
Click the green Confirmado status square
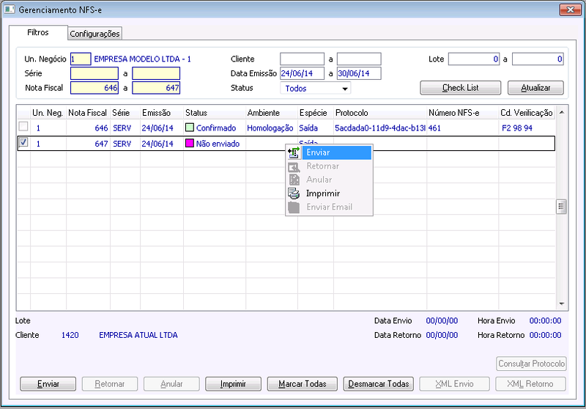coord(190,128)
